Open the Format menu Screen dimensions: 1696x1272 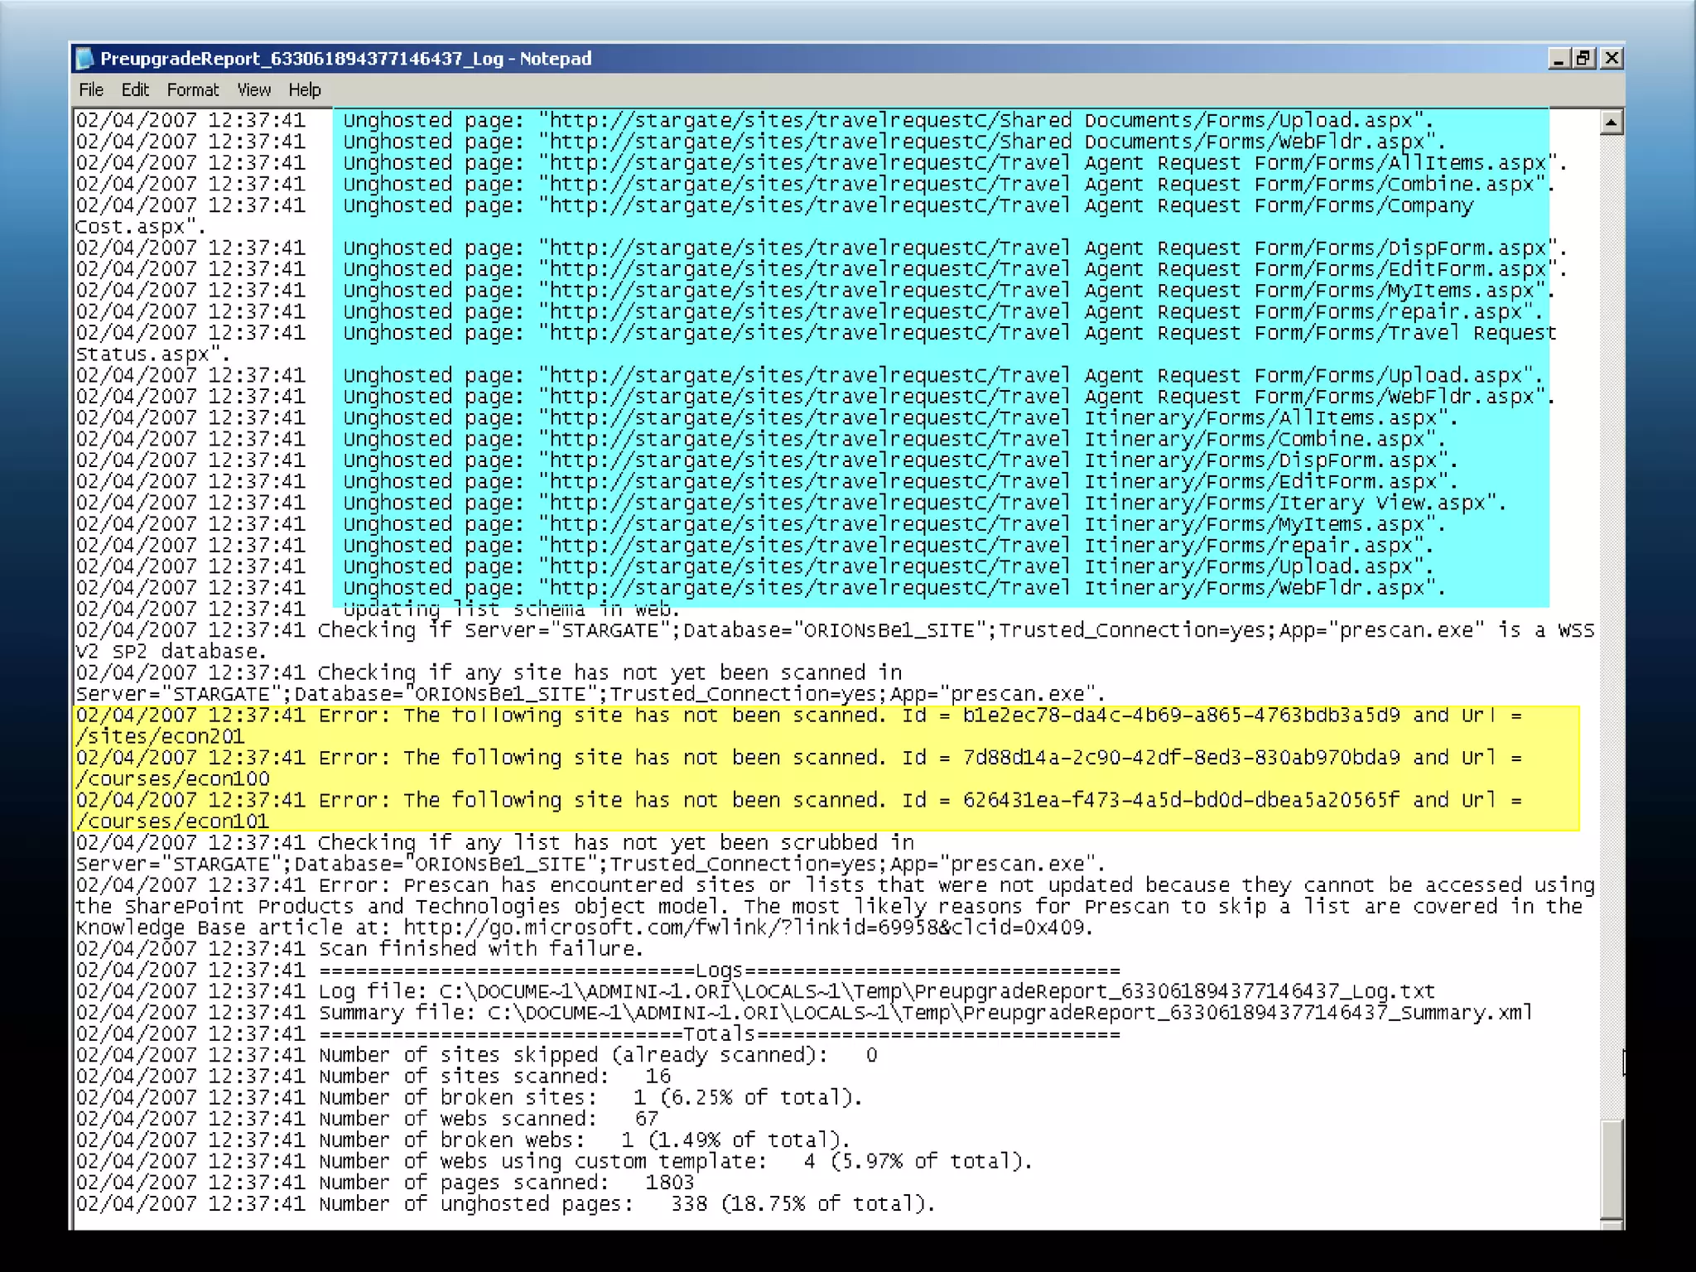click(x=192, y=90)
